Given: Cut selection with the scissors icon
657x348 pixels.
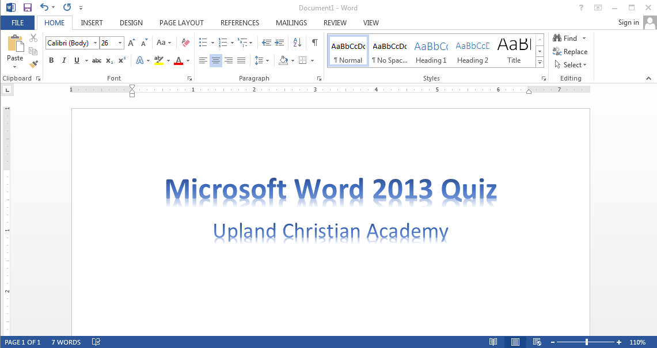Looking at the screenshot, I should click(x=33, y=38).
